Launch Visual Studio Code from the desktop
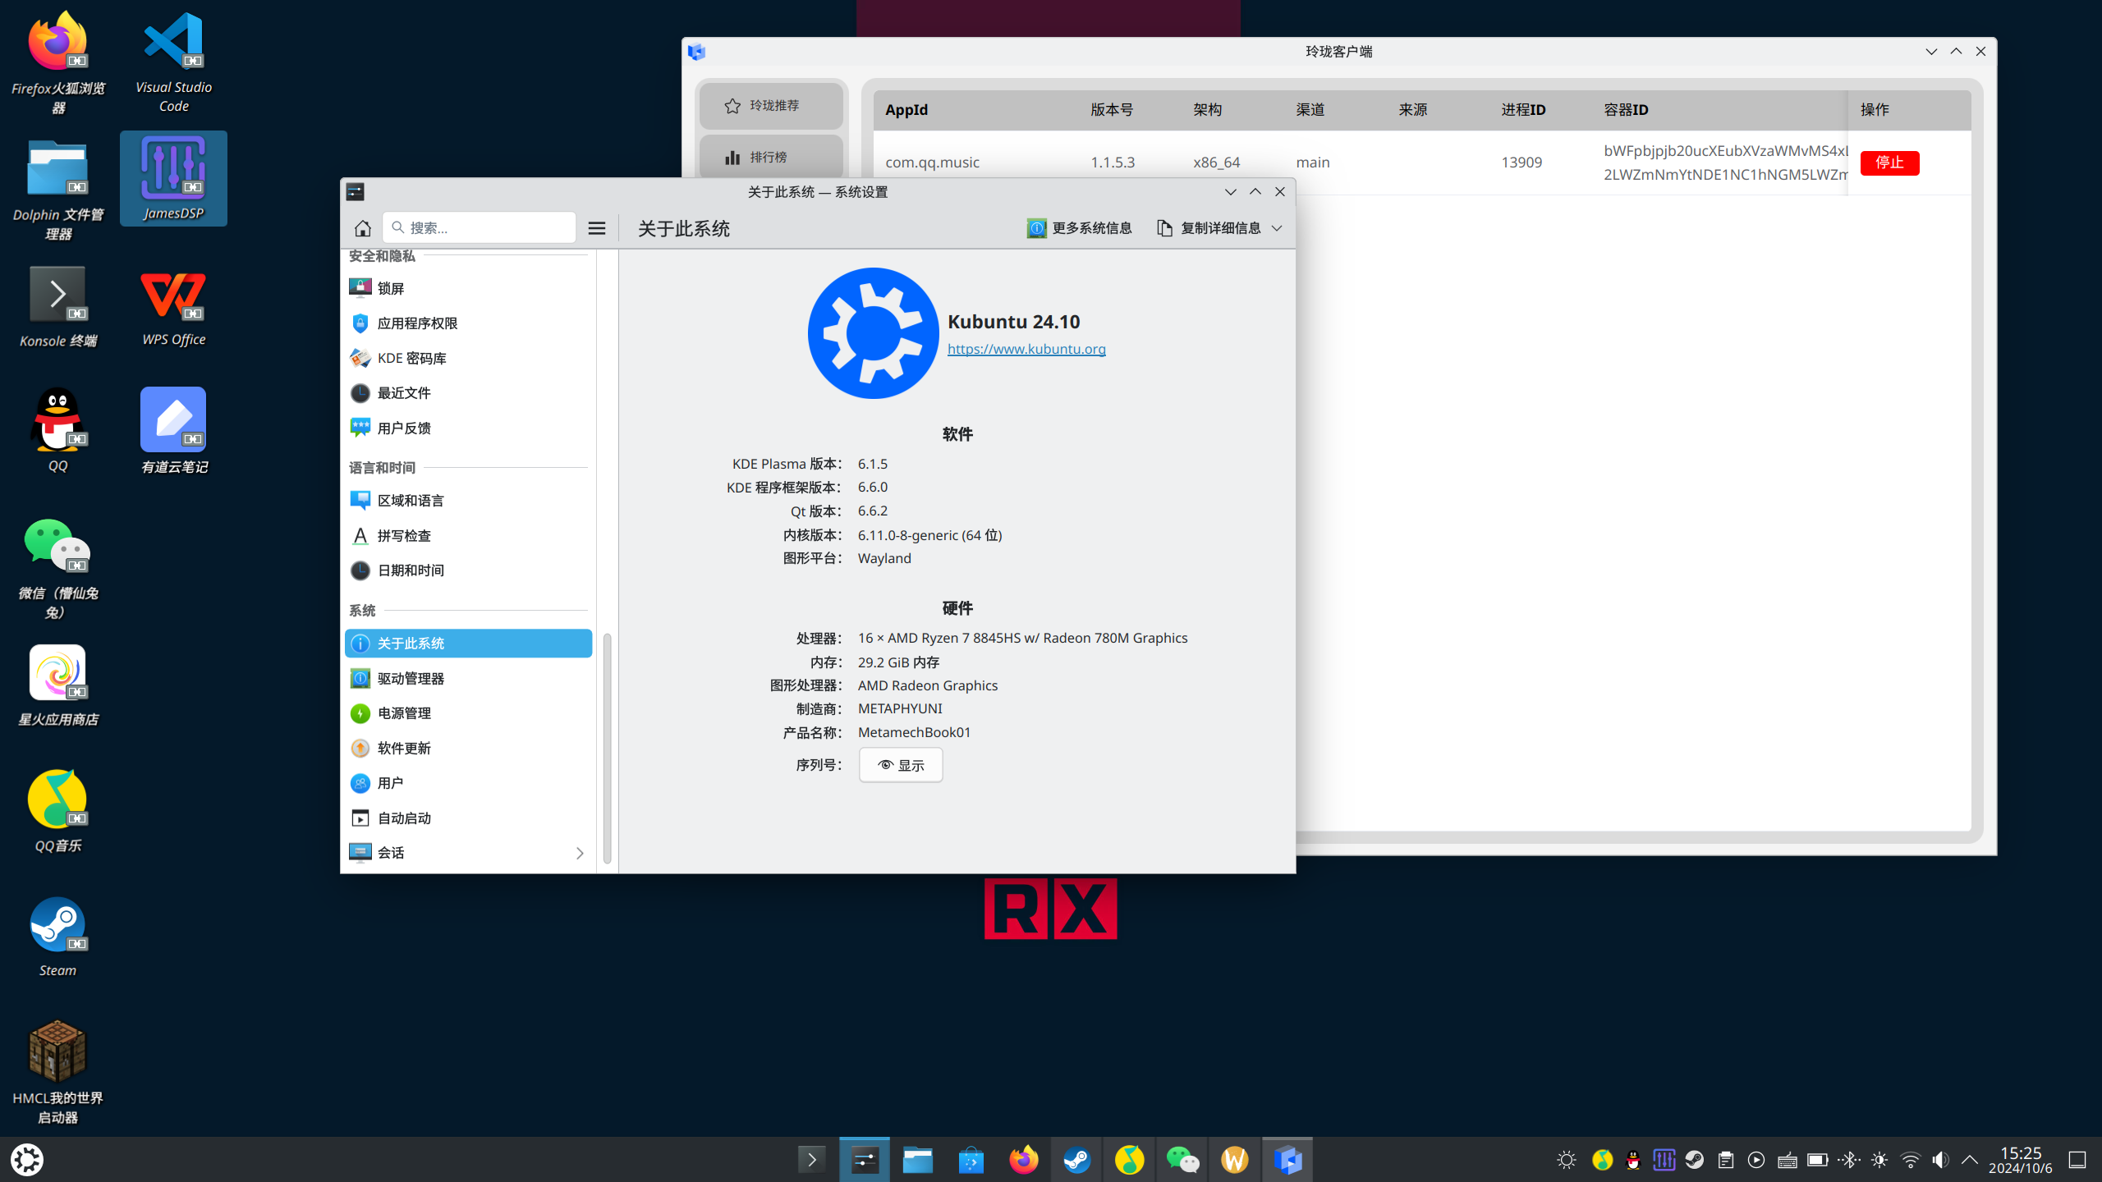 173,62
